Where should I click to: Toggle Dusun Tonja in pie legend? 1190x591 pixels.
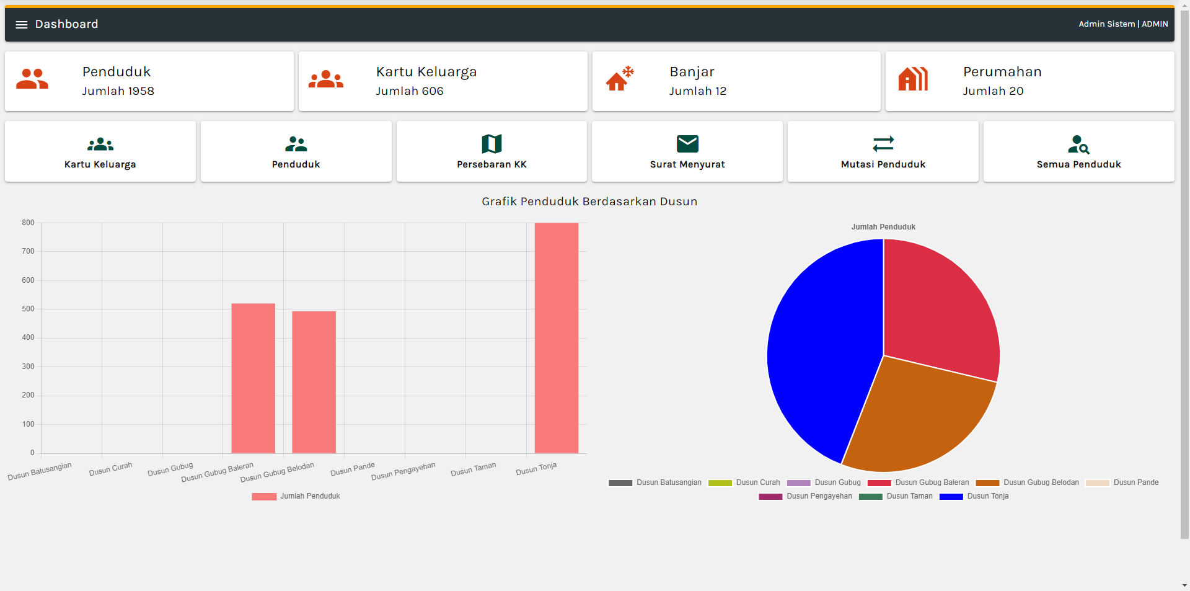[x=974, y=496]
